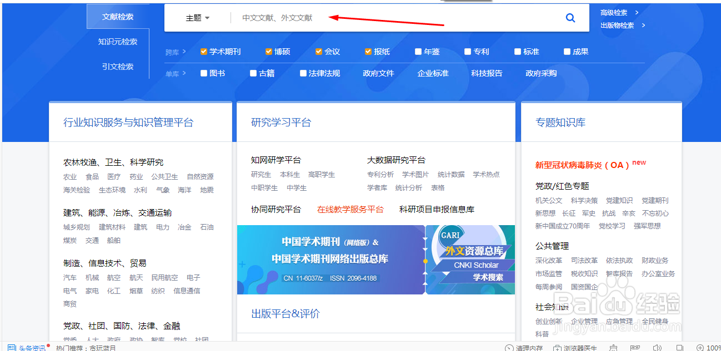Uncheck the 博硕 checkbox
The image size is (721, 351).
coord(269,52)
